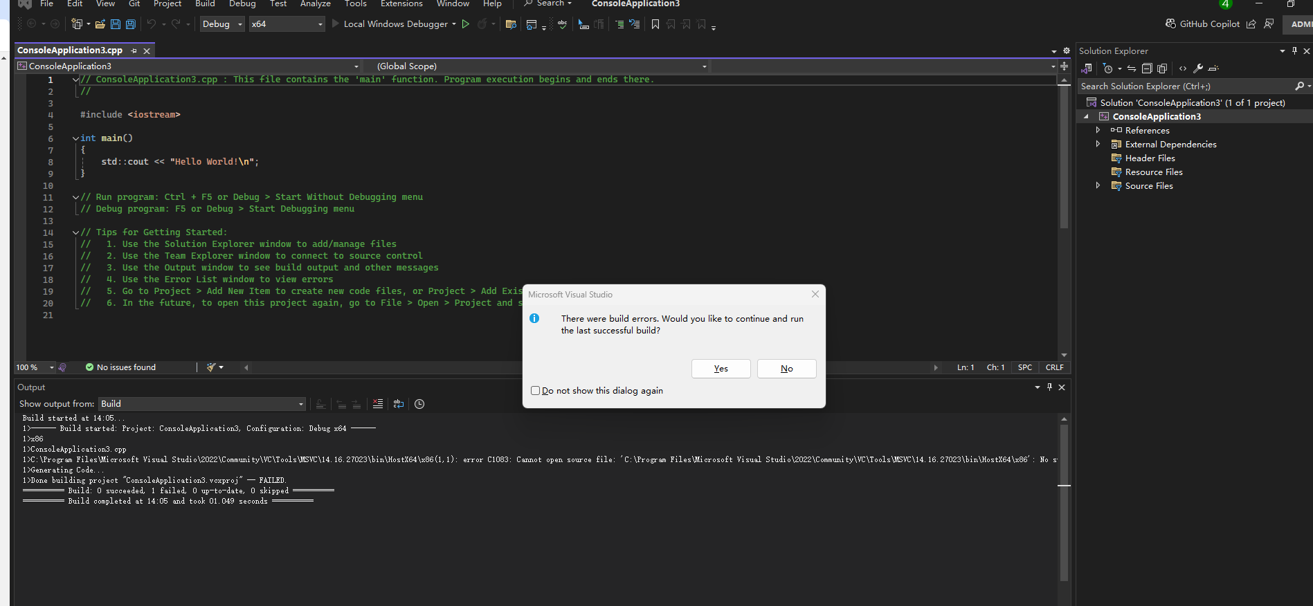The height and width of the screenshot is (606, 1313).
Task: Expand the Source Files node
Action: 1098,185
